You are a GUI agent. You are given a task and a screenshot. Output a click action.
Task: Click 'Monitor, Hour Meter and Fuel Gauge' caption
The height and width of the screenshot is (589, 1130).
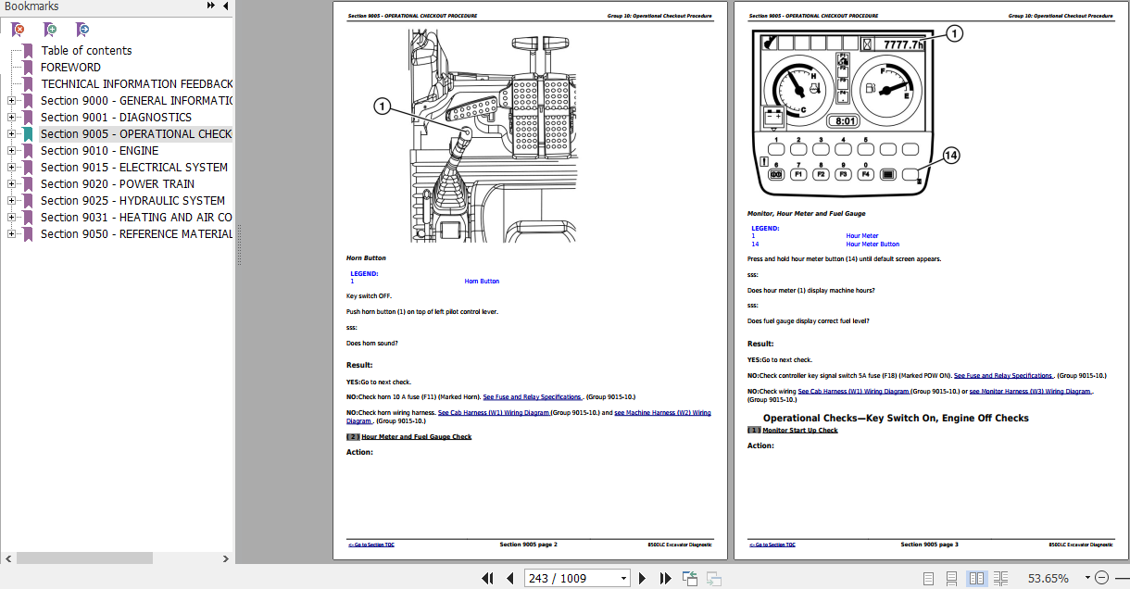click(x=807, y=214)
